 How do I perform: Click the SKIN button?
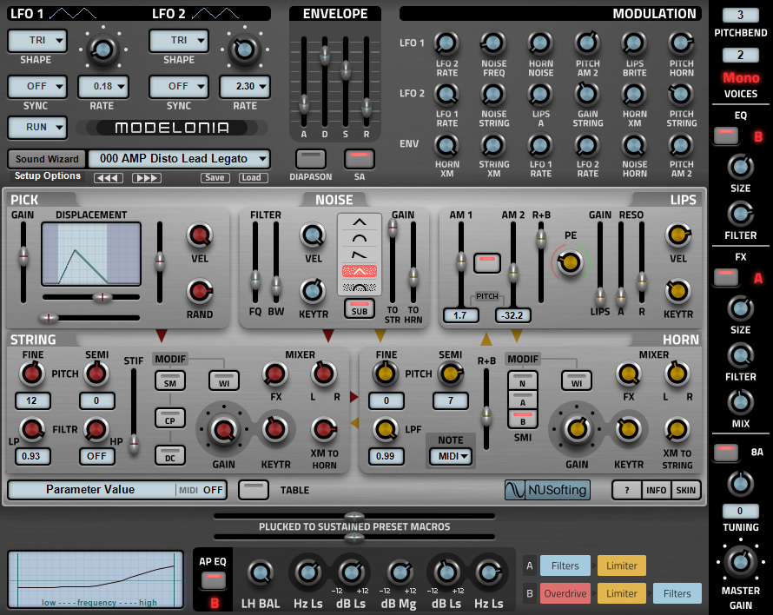click(x=686, y=490)
